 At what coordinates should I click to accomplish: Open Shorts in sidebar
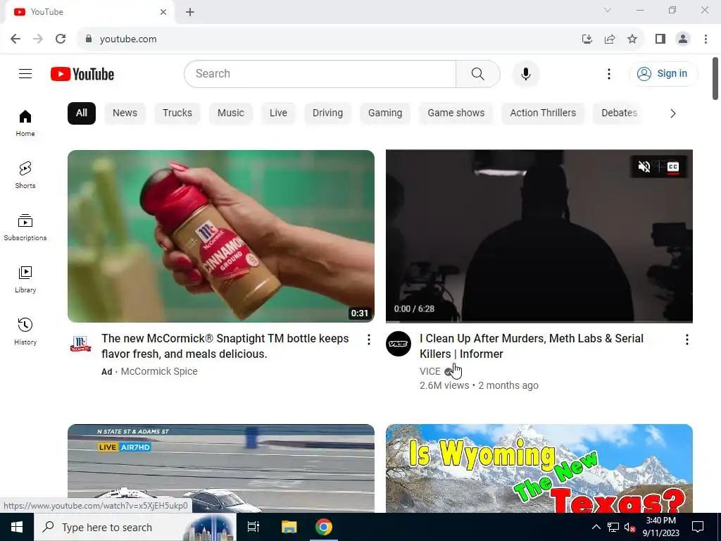coord(25,175)
